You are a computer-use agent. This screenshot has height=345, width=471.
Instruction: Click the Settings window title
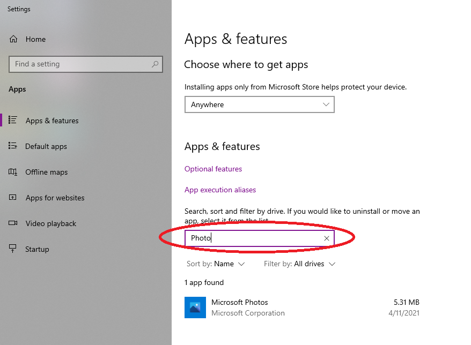(x=19, y=9)
